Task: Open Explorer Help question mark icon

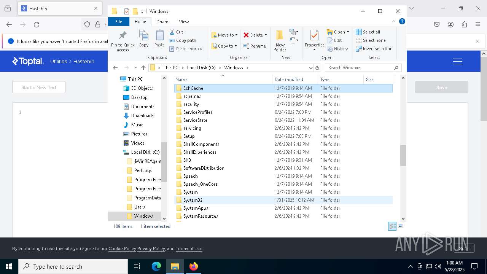Action: pyautogui.click(x=402, y=21)
